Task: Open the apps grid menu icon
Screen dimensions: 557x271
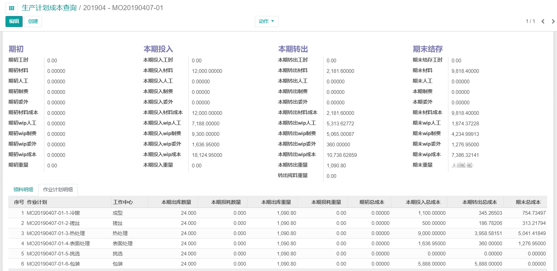Action: pos(12,8)
